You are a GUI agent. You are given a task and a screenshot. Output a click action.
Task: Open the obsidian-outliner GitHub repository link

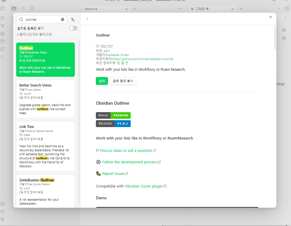pyautogui.click(x=143, y=59)
